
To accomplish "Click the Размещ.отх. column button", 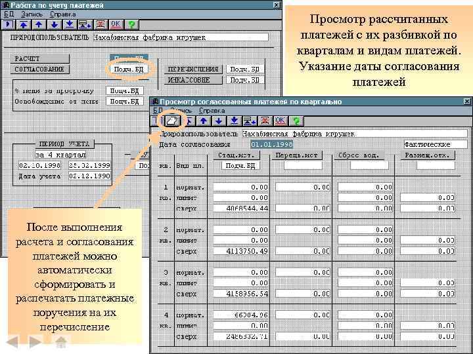I will (x=428, y=155).
